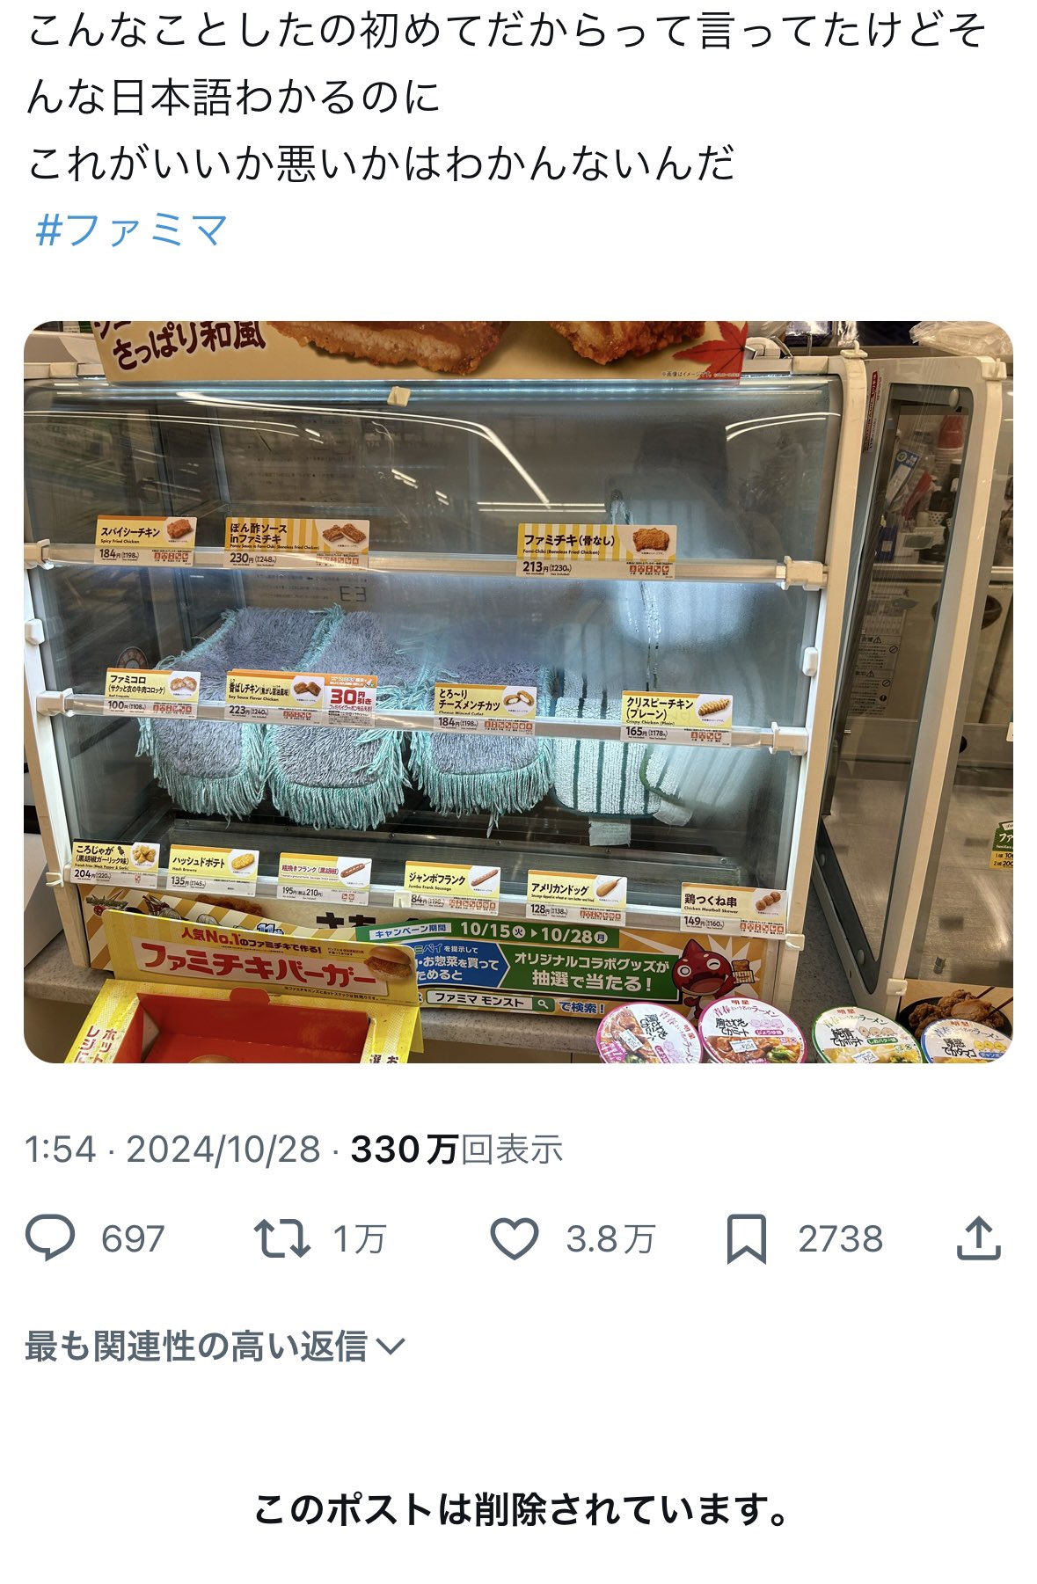Expand the reply sort chevron arrow
The image size is (1037, 1584).
(390, 1347)
